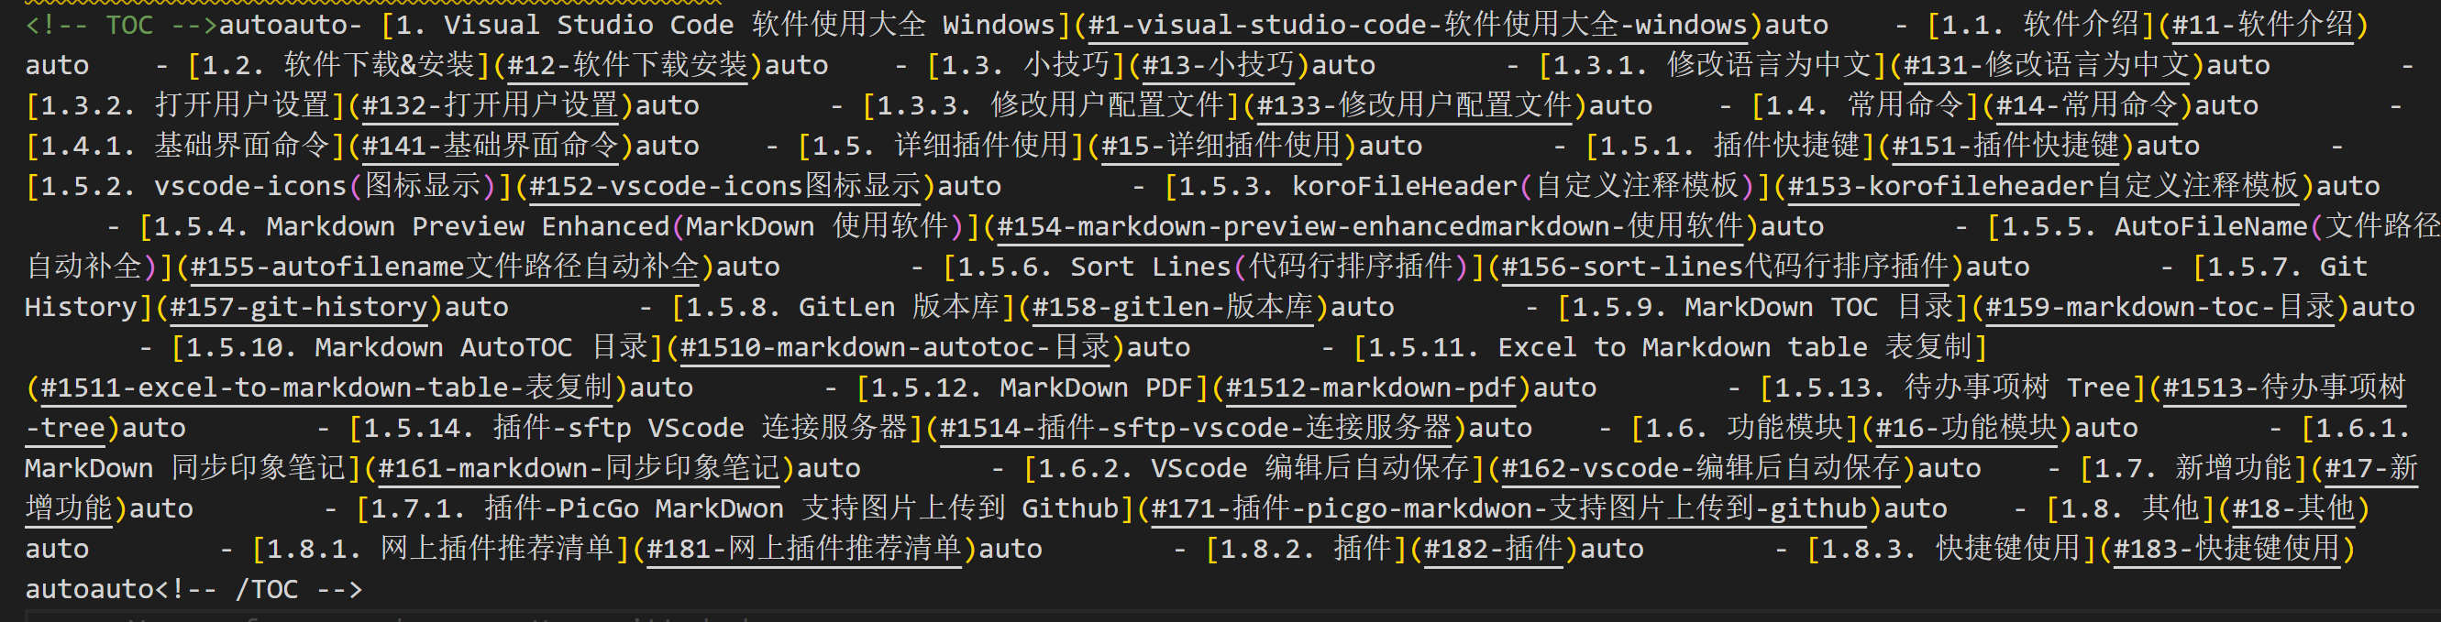This screenshot has width=2441, height=622.
Task: Follow the #1510-markdown-autotoc-目录 link
Action: (896, 347)
